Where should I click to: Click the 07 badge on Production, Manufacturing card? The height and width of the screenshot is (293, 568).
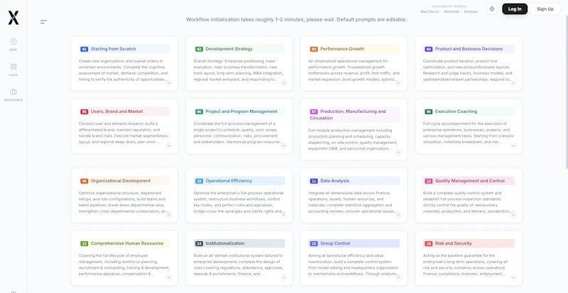tap(314, 111)
